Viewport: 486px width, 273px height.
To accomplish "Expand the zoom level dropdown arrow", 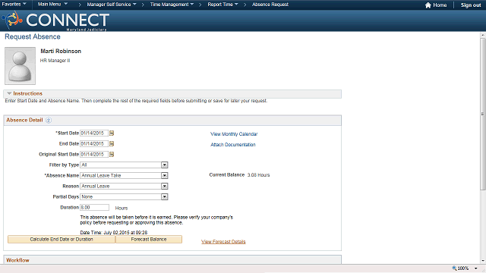I will (476, 268).
